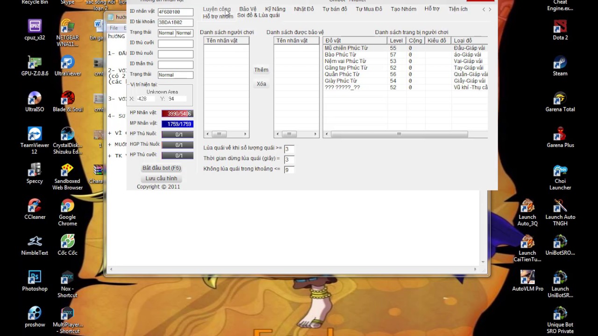Open the cpuz_x32 desktop shortcut
This screenshot has width=598, height=336.
click(x=35, y=29)
